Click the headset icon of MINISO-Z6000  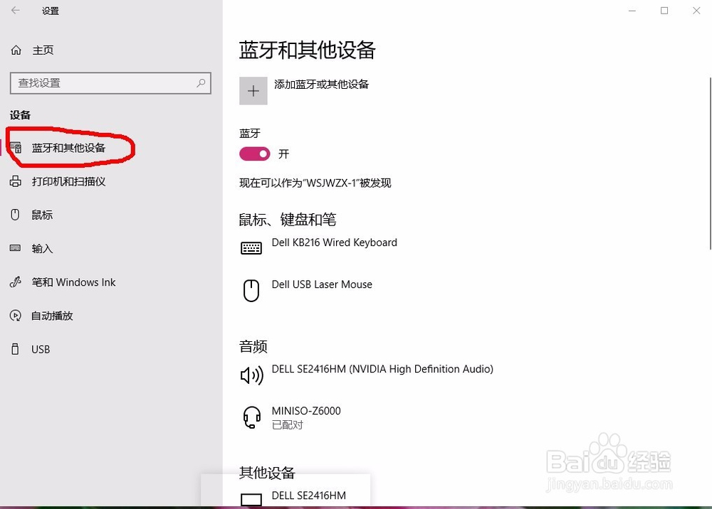(x=251, y=418)
